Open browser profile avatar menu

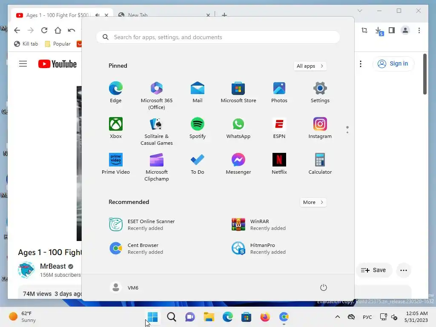pos(405,30)
